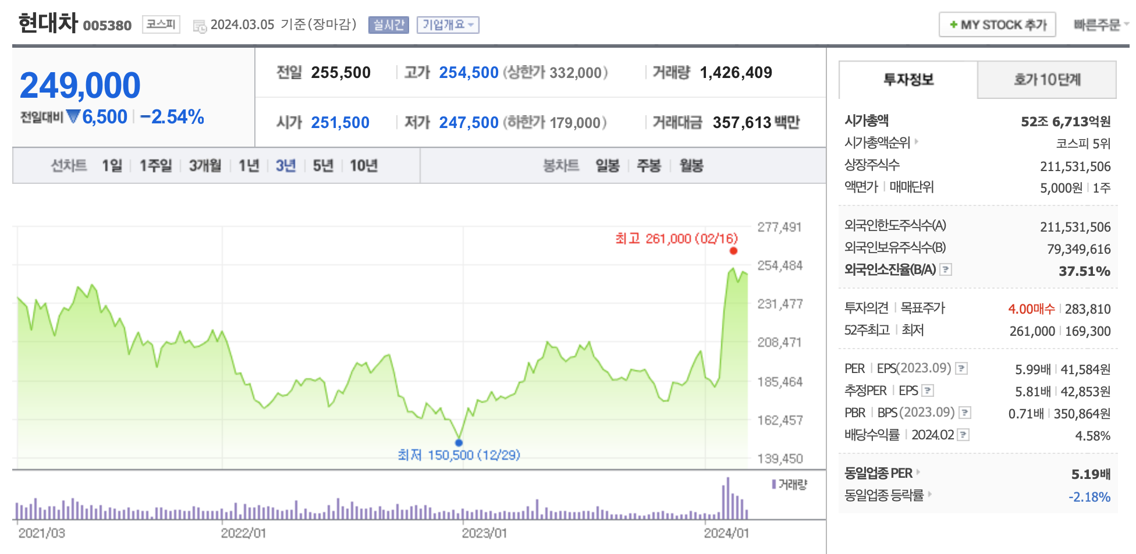Click arrow icon beside 시가총액순위

916,141
